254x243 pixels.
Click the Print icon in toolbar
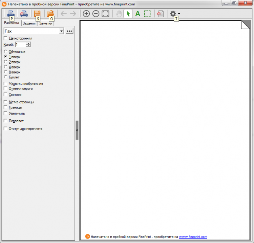point(11,14)
